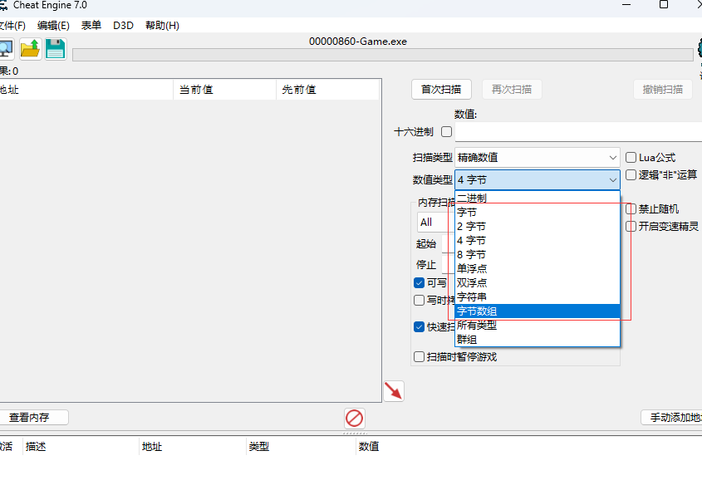The width and height of the screenshot is (702, 485).
Task: Select 字符串 string option
Action: coord(538,297)
